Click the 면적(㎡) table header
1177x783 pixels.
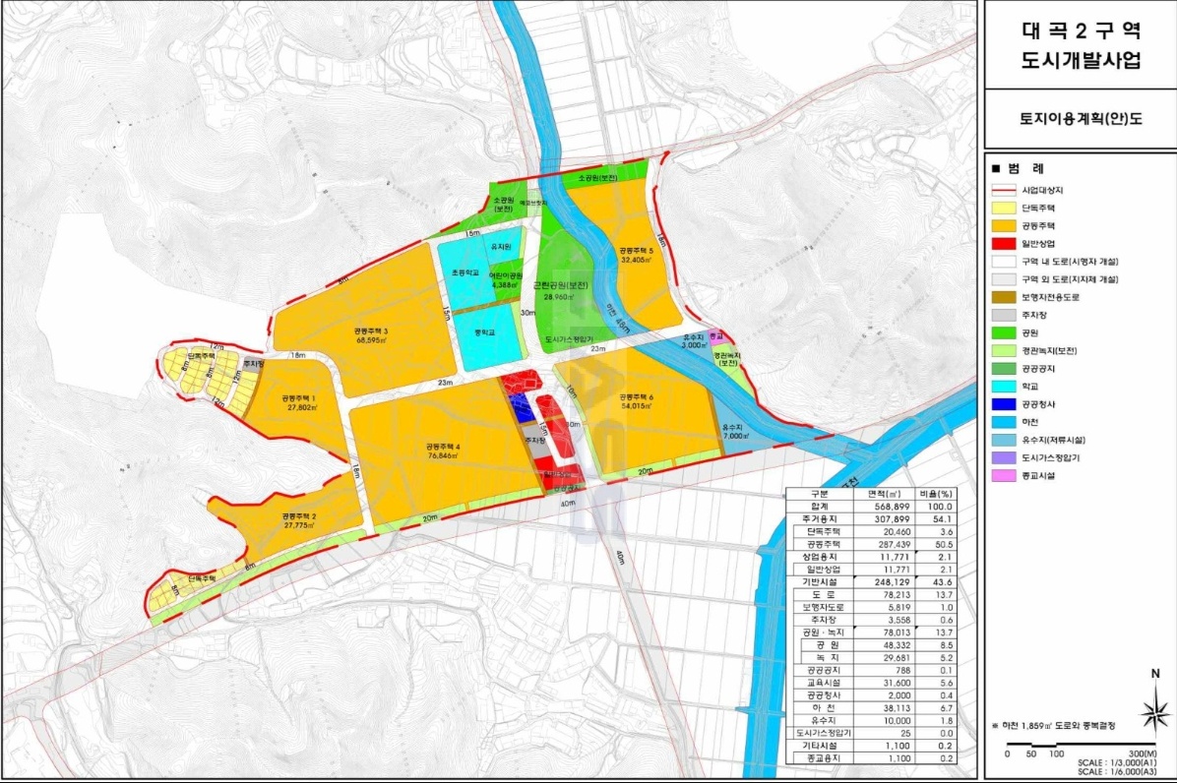click(x=884, y=494)
